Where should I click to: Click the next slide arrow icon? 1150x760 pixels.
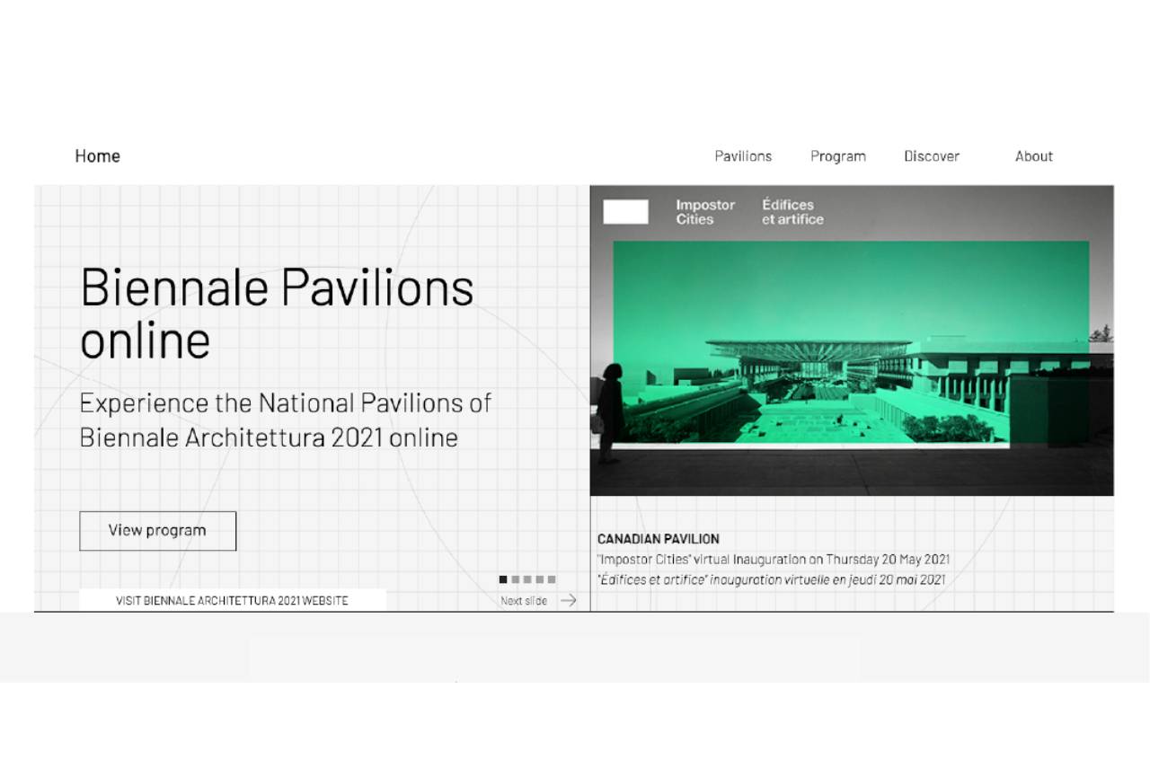(568, 601)
